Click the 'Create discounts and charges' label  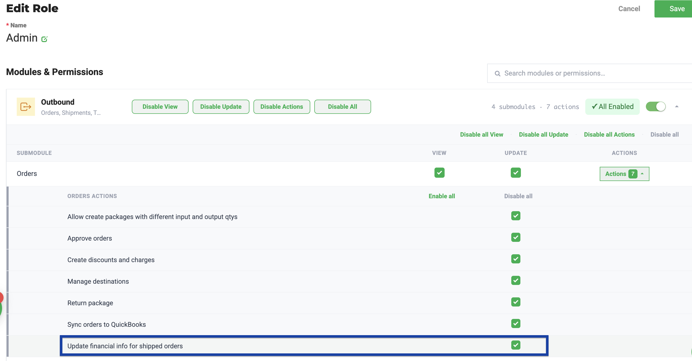click(x=111, y=260)
